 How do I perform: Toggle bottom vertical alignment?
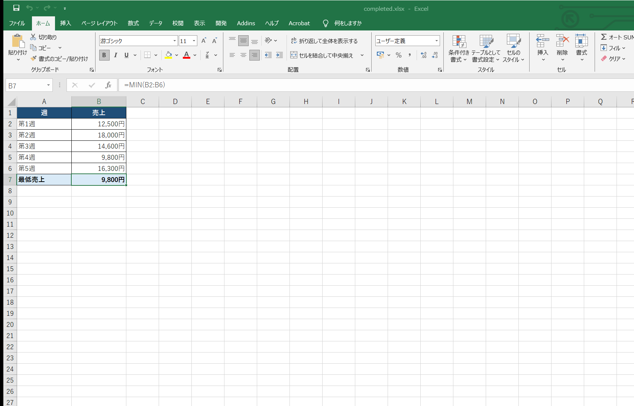pos(255,40)
